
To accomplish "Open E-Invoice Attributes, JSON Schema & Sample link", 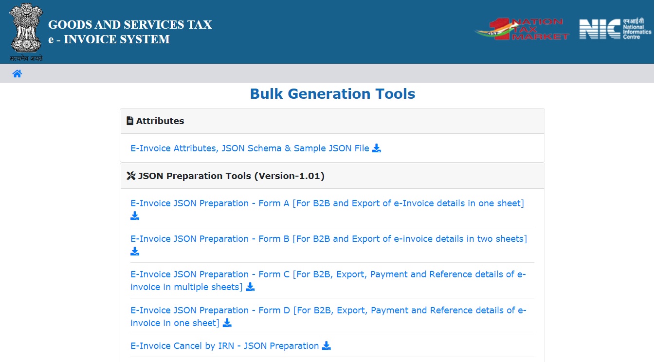I will point(250,148).
